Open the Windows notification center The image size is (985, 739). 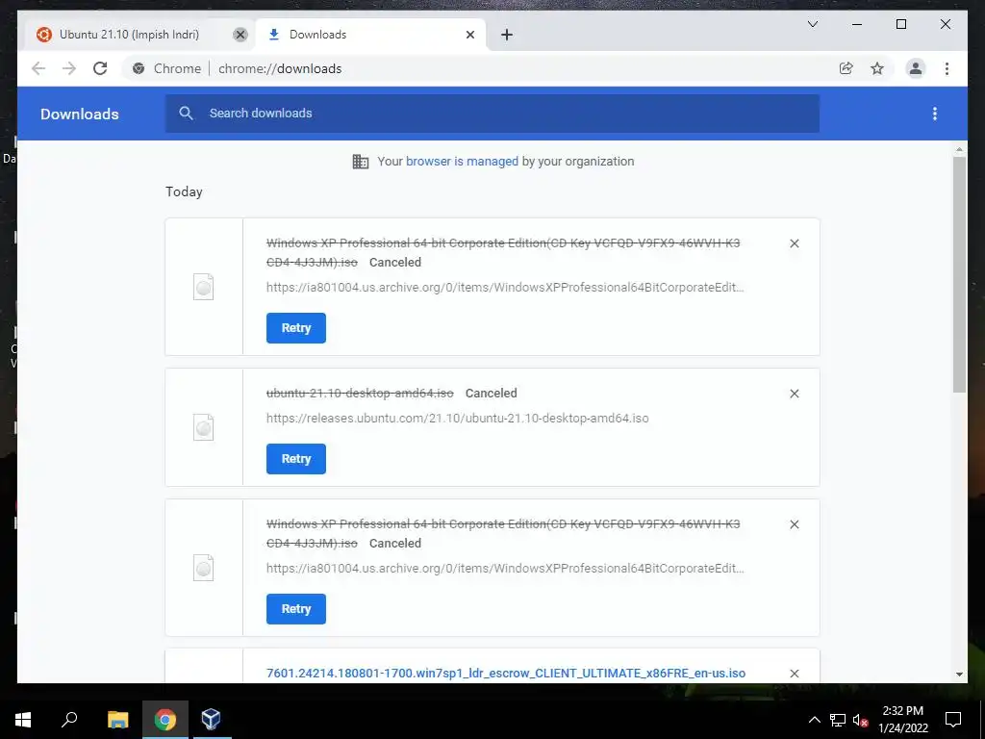click(953, 720)
